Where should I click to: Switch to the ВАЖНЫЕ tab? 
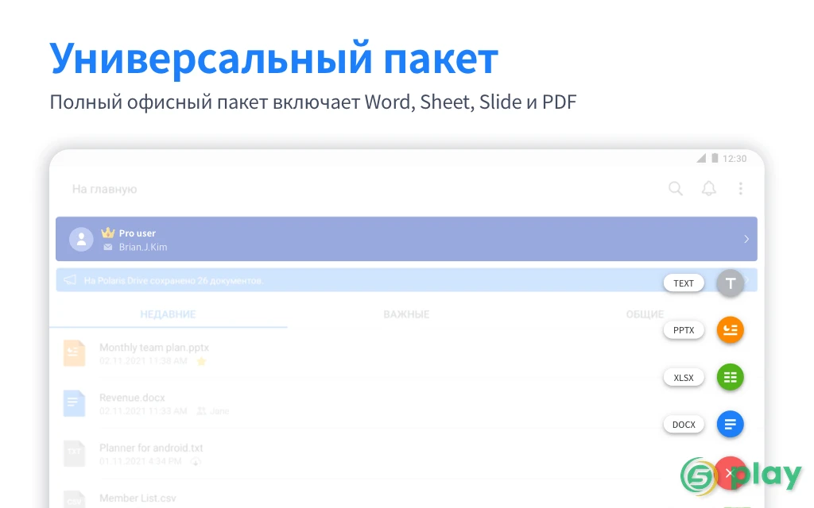[x=406, y=314]
